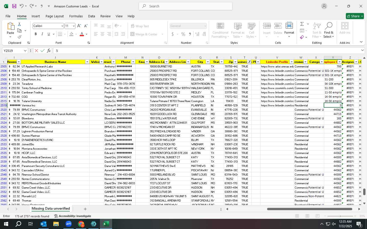Open Chrome from the Windows taskbar
The image size is (367, 229).
(x=81, y=224)
